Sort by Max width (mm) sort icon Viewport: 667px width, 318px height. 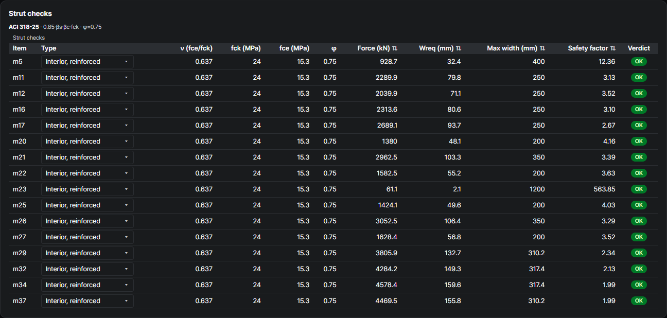pos(542,48)
